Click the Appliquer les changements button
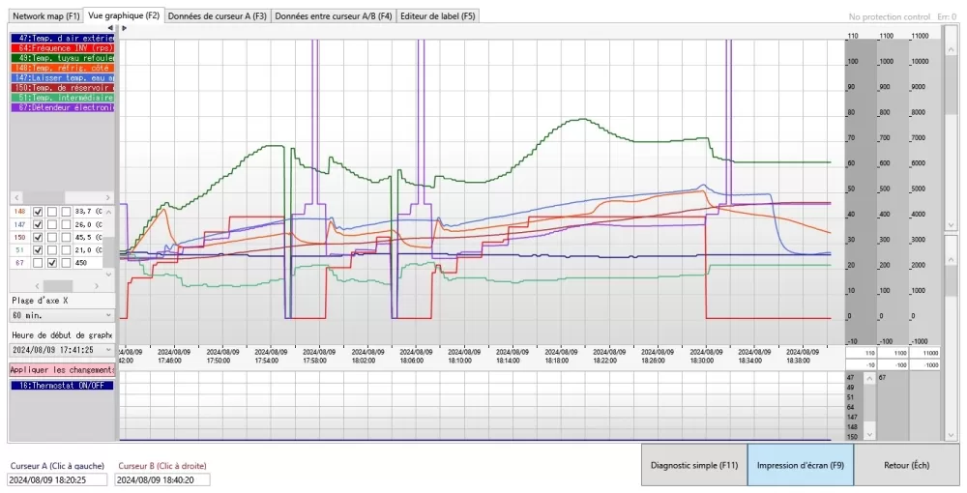The image size is (967, 493). [62, 369]
